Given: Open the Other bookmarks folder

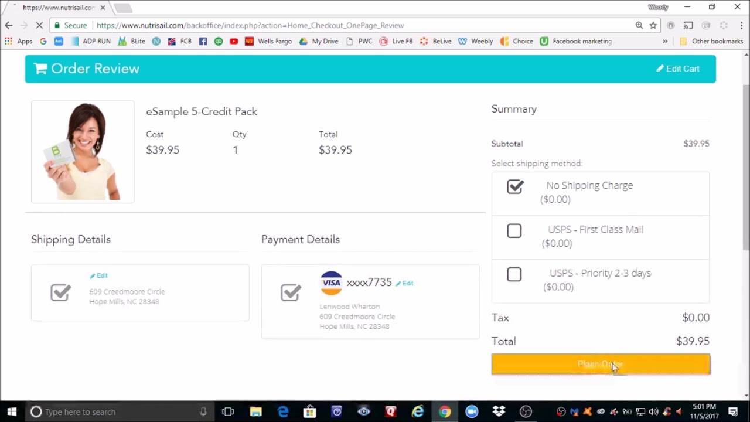Looking at the screenshot, I should [711, 41].
